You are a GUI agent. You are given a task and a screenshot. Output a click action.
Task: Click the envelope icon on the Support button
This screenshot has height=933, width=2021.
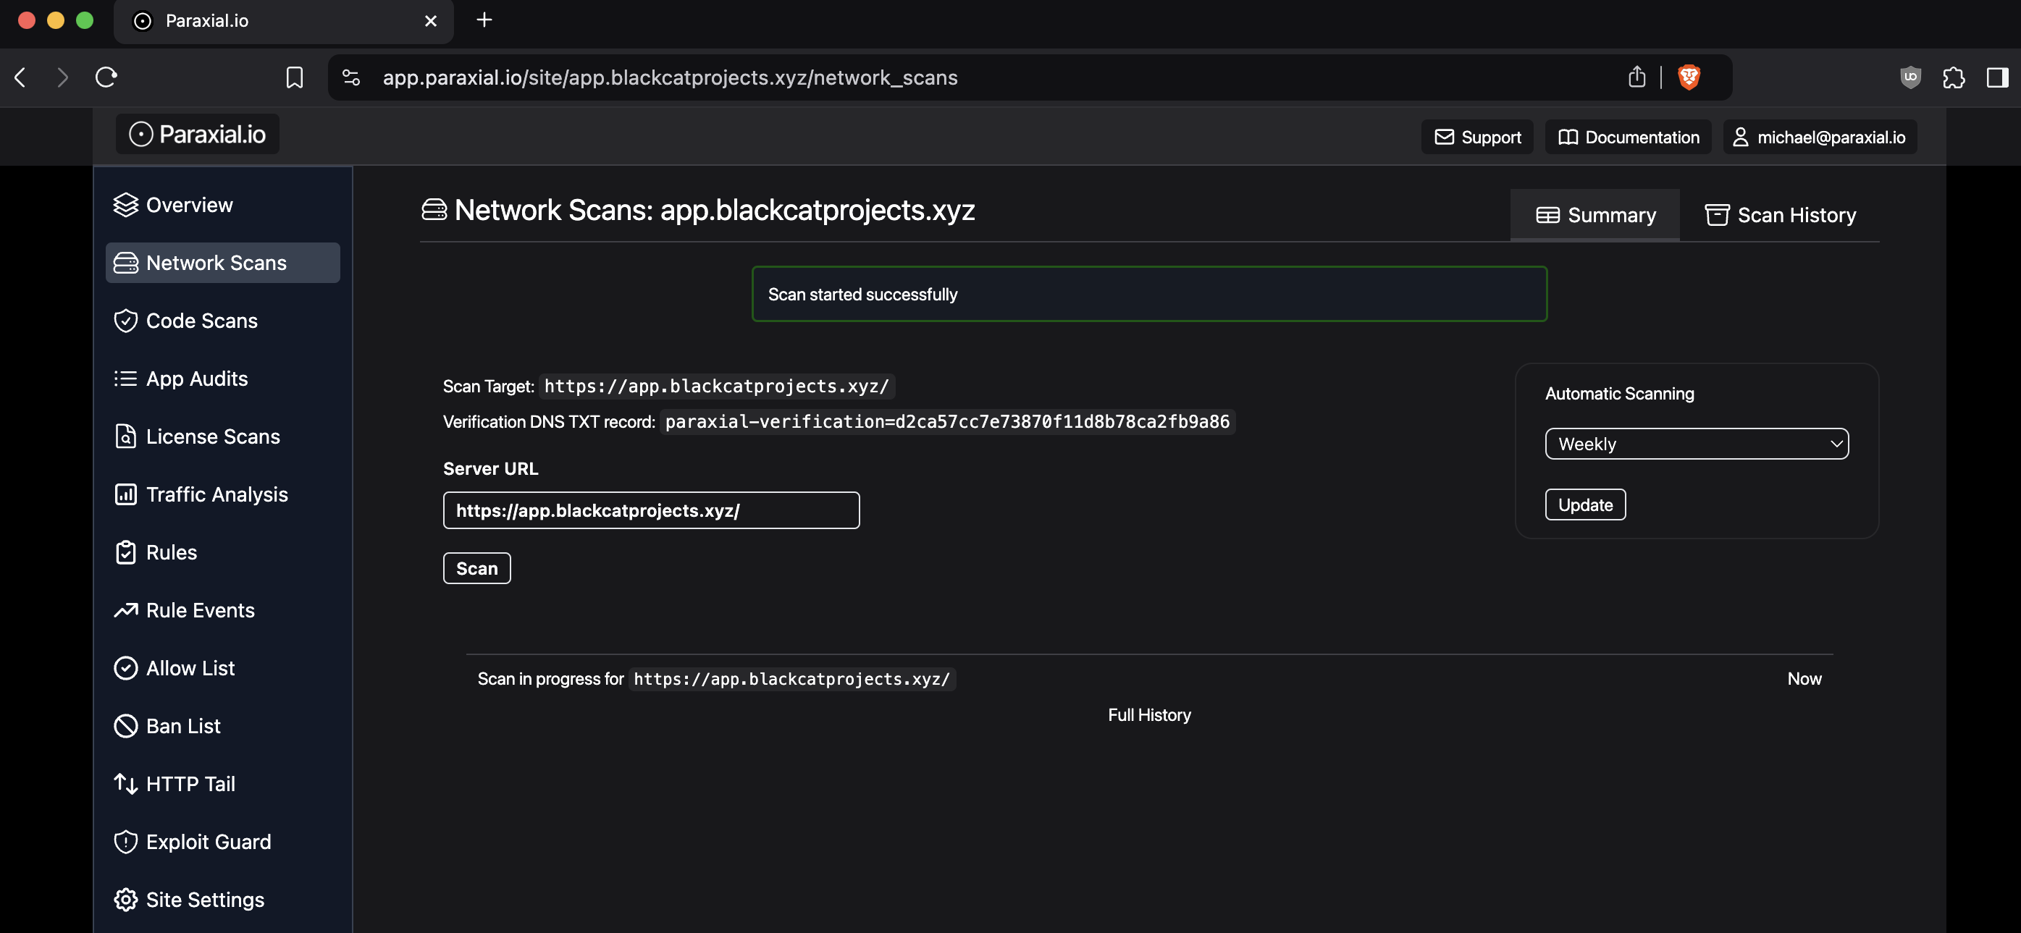(1445, 138)
